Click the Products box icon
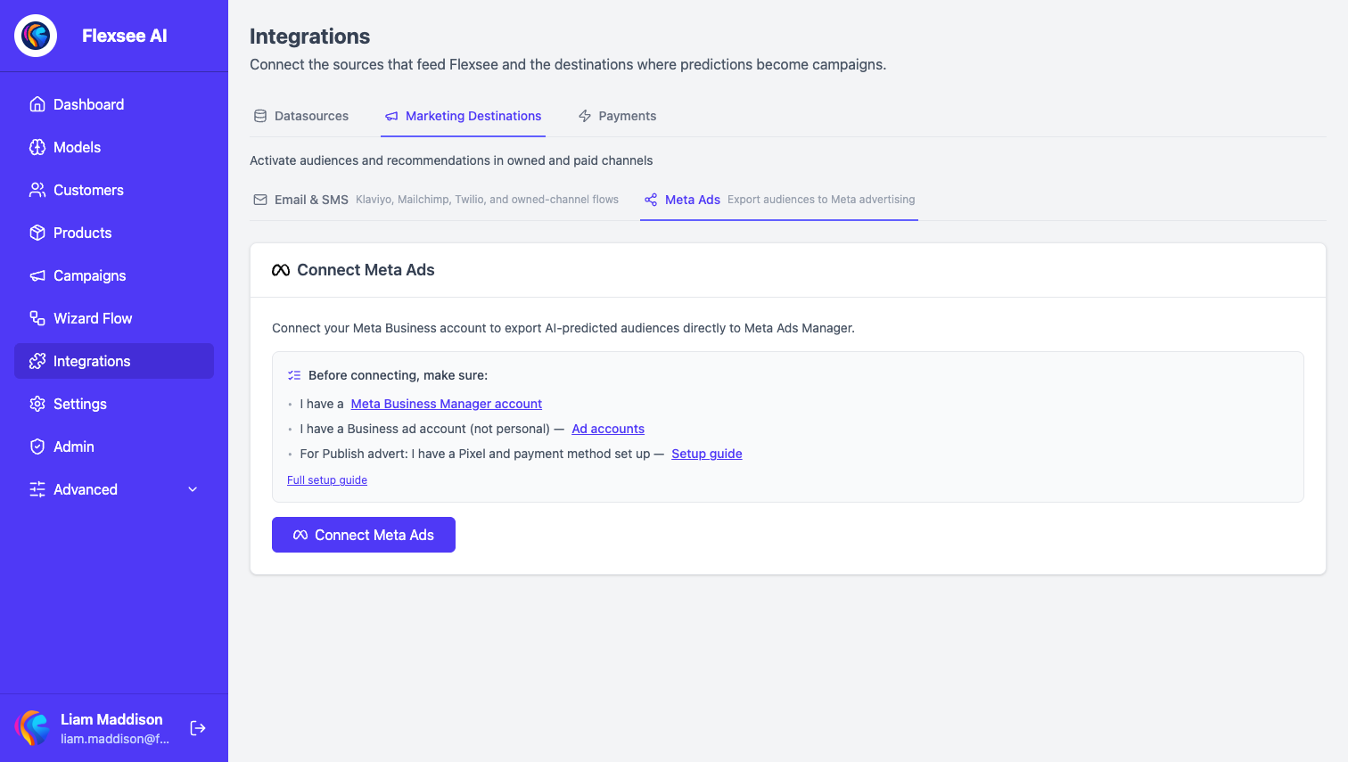Viewport: 1348px width, 762px height. click(37, 233)
